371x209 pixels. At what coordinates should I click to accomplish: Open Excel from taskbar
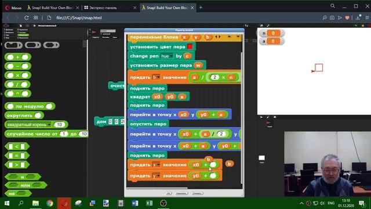tap(149, 203)
